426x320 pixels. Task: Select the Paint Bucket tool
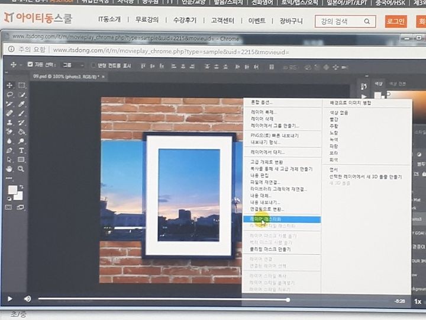point(21,132)
